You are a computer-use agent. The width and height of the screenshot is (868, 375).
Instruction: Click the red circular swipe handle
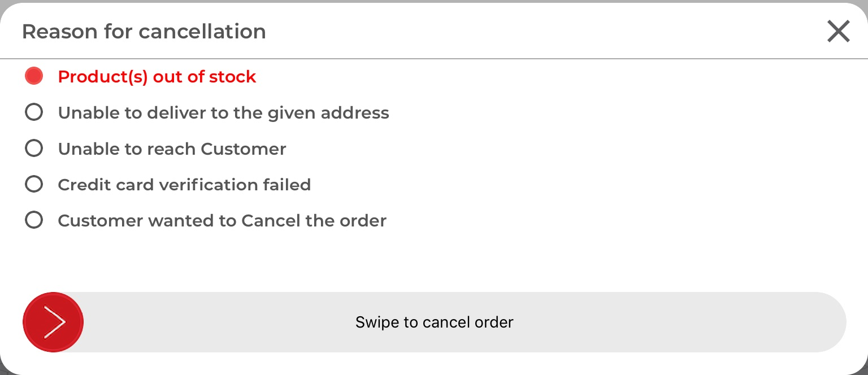[53, 322]
